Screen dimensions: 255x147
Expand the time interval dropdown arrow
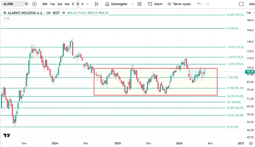click(87, 4)
